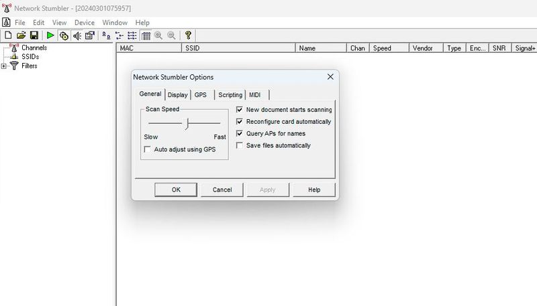Confirm options with OK button
Screen dimensions: 537x306
click(176, 190)
